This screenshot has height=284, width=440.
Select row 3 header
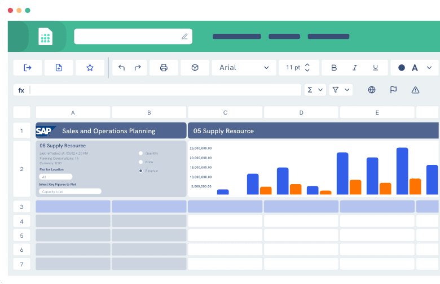click(21, 207)
